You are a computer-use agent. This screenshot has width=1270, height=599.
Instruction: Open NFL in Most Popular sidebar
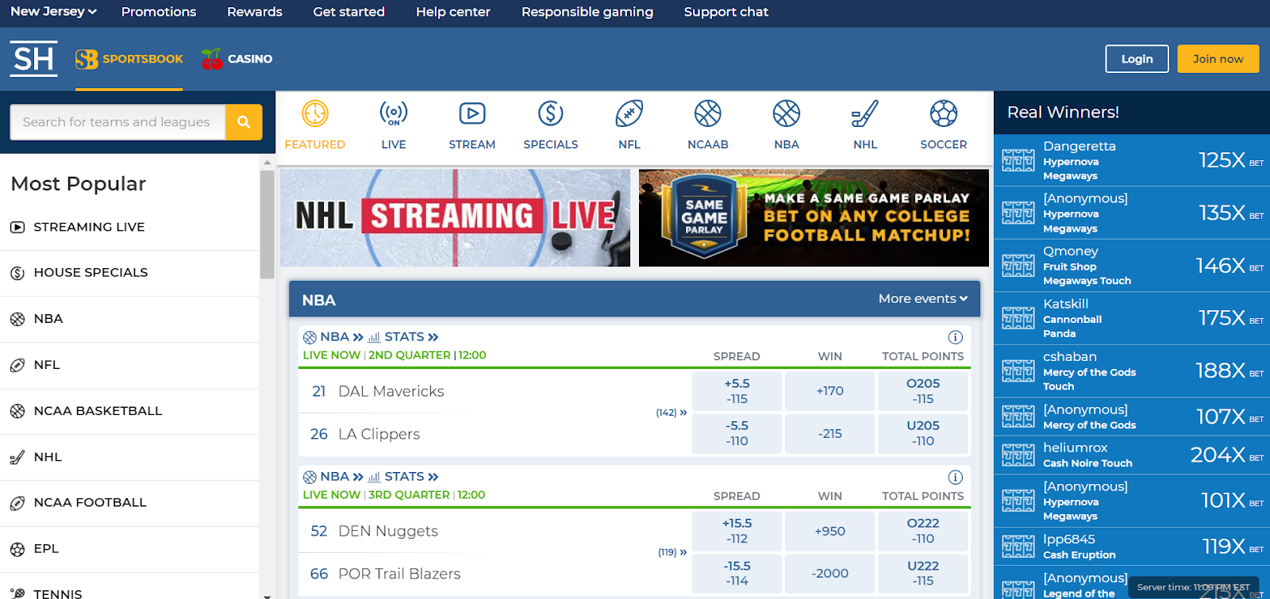(129, 365)
